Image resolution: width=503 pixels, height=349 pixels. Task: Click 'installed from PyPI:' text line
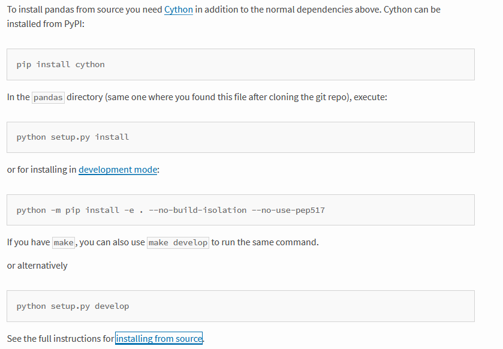(x=46, y=24)
